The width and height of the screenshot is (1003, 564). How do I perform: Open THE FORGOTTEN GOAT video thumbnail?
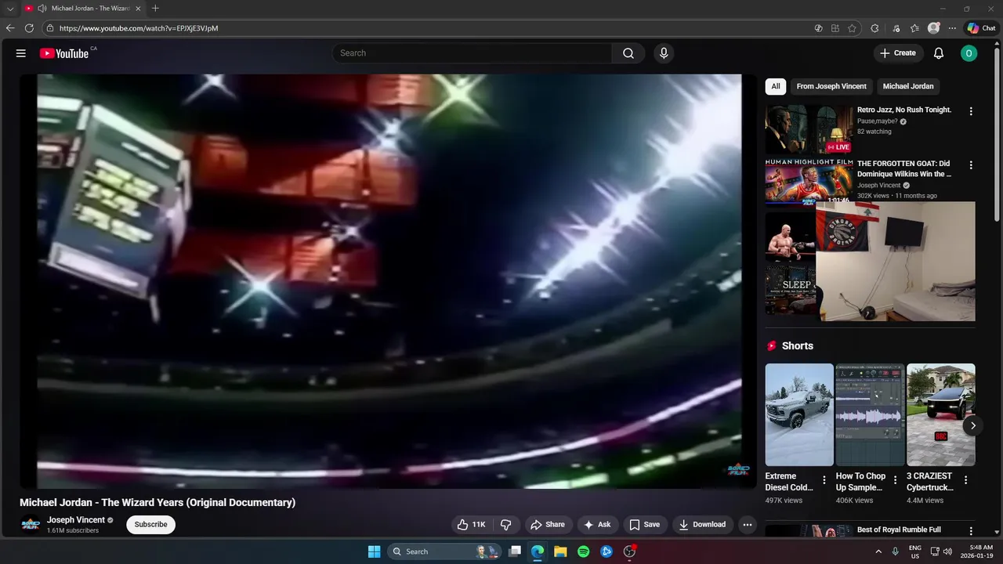pyautogui.click(x=809, y=182)
